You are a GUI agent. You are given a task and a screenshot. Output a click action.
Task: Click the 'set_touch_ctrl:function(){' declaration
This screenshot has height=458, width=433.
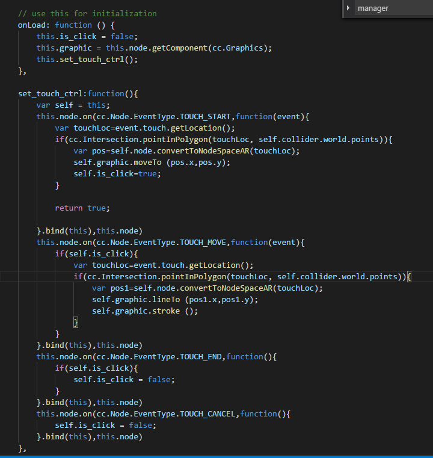(78, 94)
